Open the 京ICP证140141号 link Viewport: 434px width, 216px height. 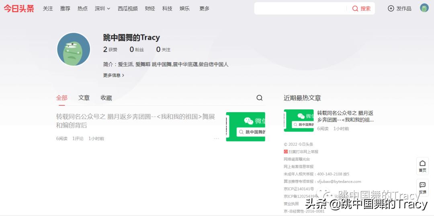point(299,189)
